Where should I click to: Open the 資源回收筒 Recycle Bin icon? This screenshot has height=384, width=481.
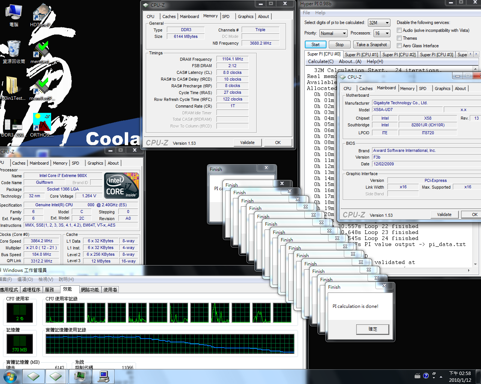14,52
